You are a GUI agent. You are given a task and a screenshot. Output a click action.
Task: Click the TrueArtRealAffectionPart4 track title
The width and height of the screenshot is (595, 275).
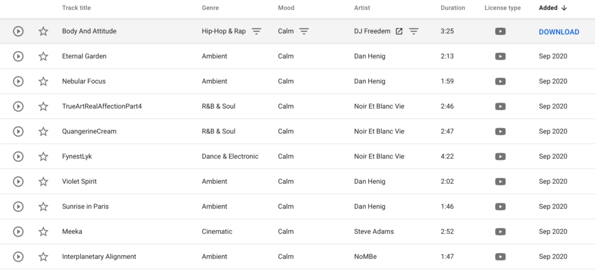(102, 106)
